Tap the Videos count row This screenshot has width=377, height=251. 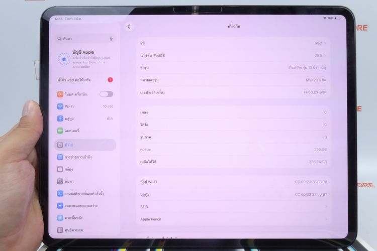(233, 124)
